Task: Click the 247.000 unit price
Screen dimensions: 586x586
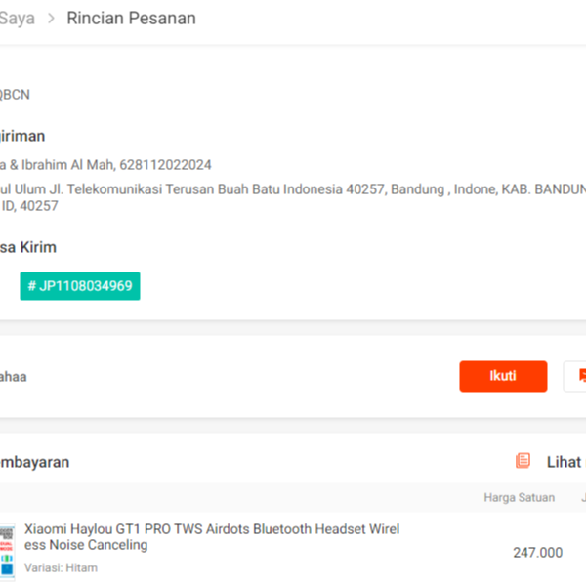Action: [x=537, y=553]
